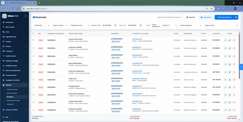This screenshot has height=122, width=243.
Task: Collapse the sidebar with the arrow icon
Action: (26, 16)
